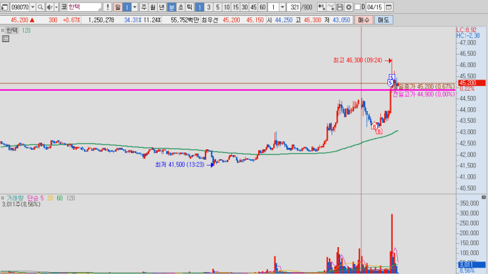
Task: Toggle the D checkbox in toolbar
Action: (x=357, y=7)
